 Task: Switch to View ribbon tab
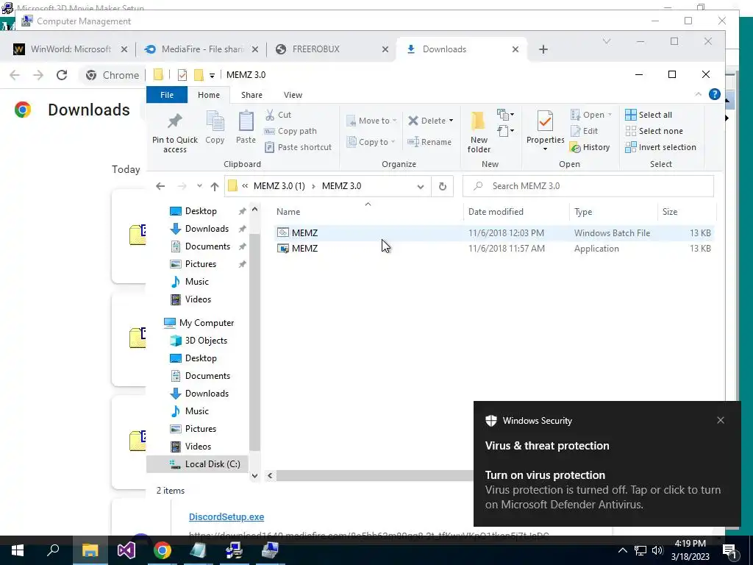293,95
